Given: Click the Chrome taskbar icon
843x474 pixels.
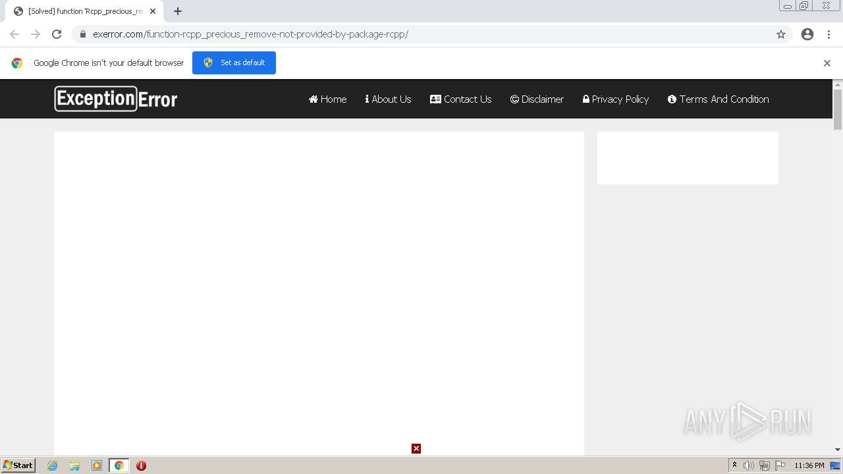Looking at the screenshot, I should click(119, 465).
